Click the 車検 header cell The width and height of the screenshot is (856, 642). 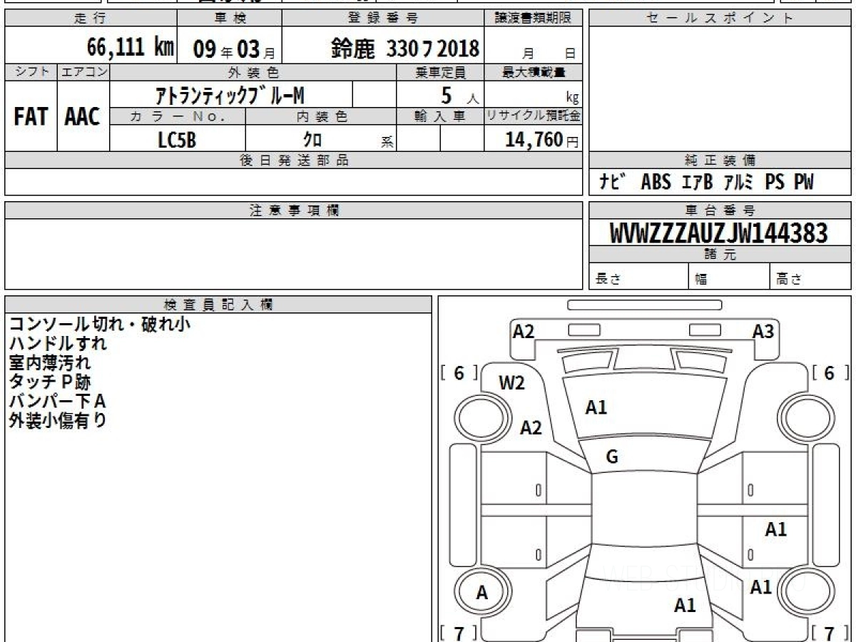229,19
